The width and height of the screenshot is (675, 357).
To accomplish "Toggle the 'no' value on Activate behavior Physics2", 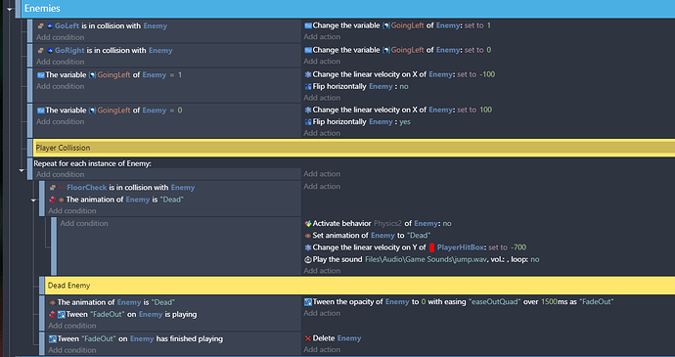I will (447, 224).
